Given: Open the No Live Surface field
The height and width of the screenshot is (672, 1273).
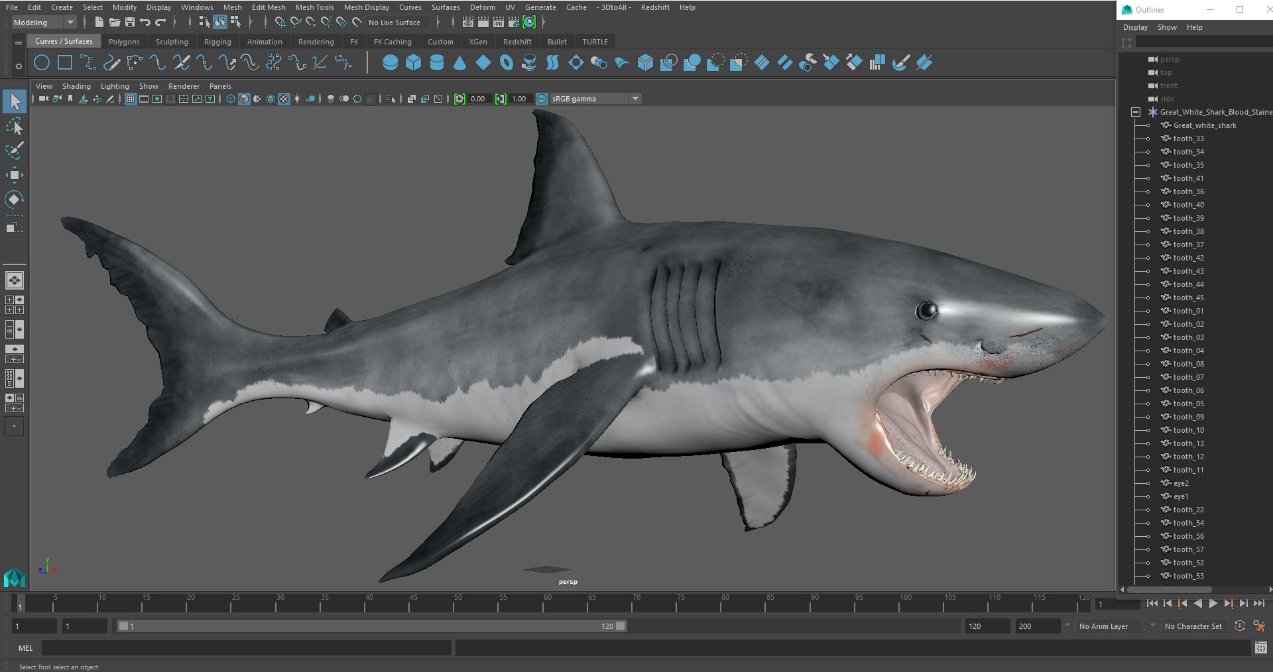Looking at the screenshot, I should coord(397,23).
